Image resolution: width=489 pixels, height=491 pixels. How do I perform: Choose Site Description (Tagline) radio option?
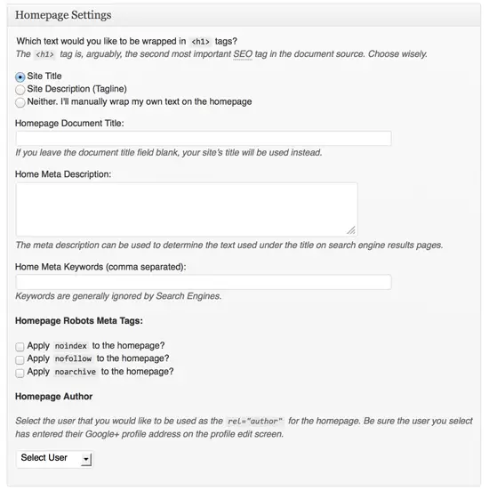[x=20, y=90]
